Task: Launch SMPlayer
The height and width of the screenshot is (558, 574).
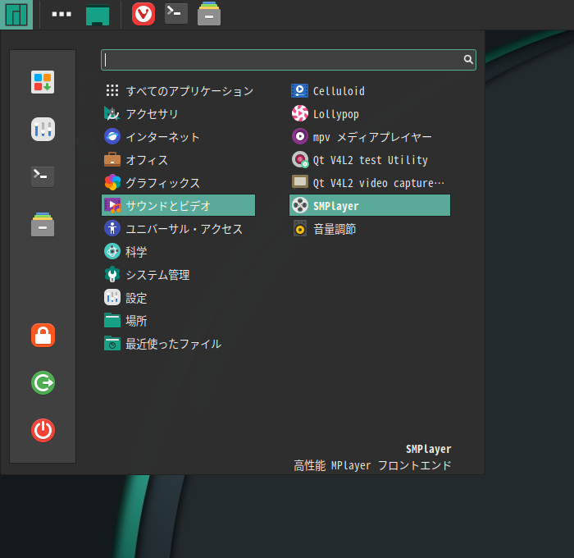Action: pos(370,205)
